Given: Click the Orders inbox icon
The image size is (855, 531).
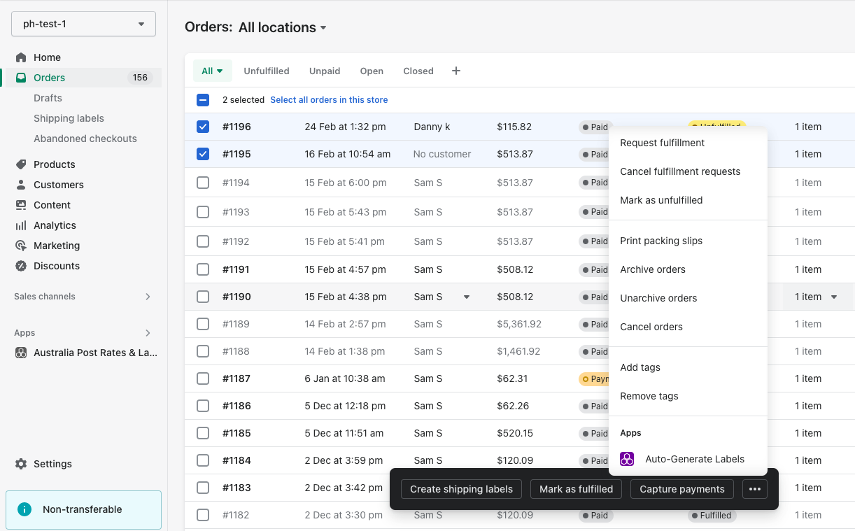Looking at the screenshot, I should pos(21,78).
